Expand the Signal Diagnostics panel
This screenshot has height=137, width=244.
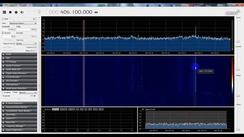pyautogui.click(x=19, y=130)
